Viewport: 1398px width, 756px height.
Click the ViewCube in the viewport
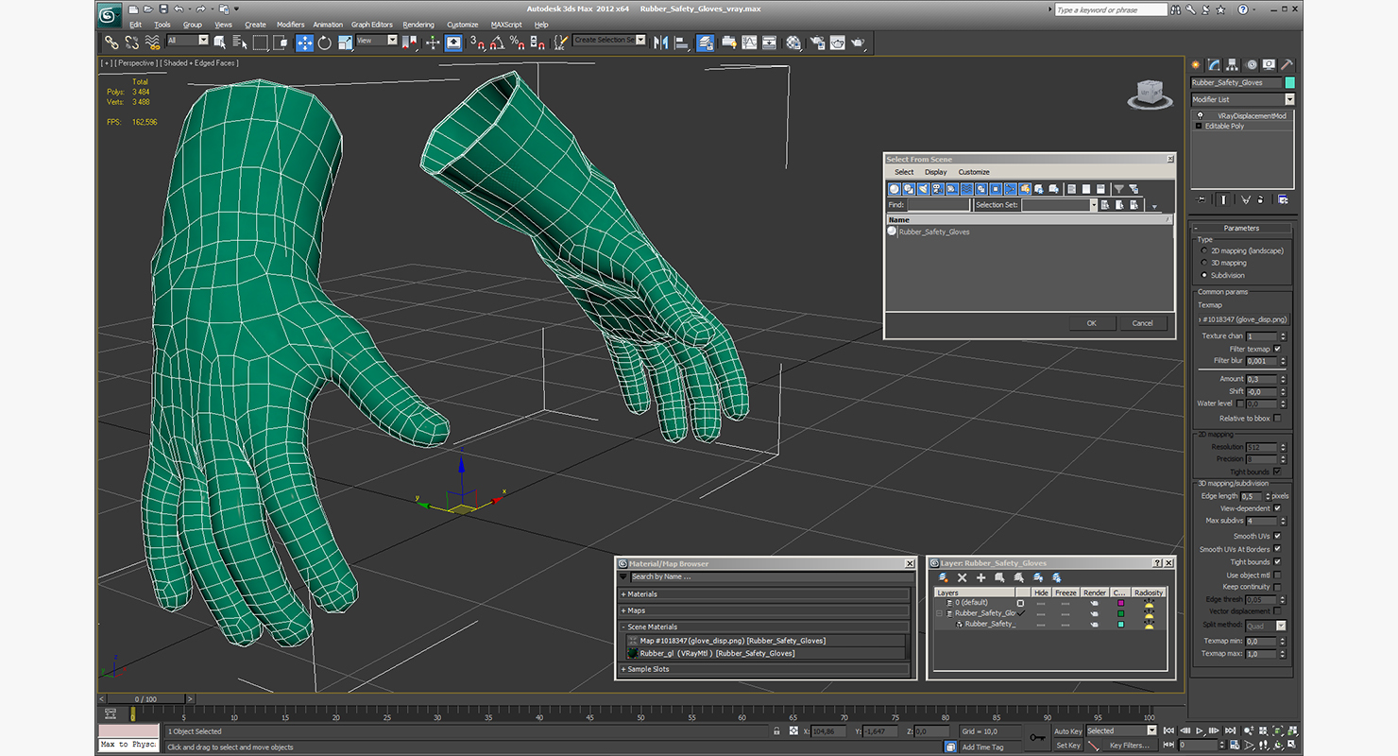(x=1150, y=94)
